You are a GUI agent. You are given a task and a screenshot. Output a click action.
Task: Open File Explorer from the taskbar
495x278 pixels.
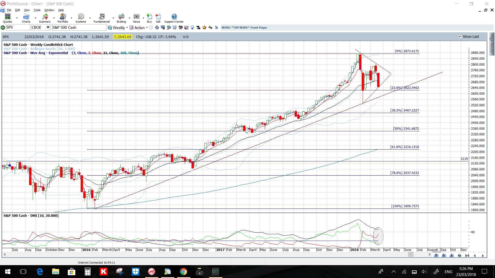(x=55, y=272)
